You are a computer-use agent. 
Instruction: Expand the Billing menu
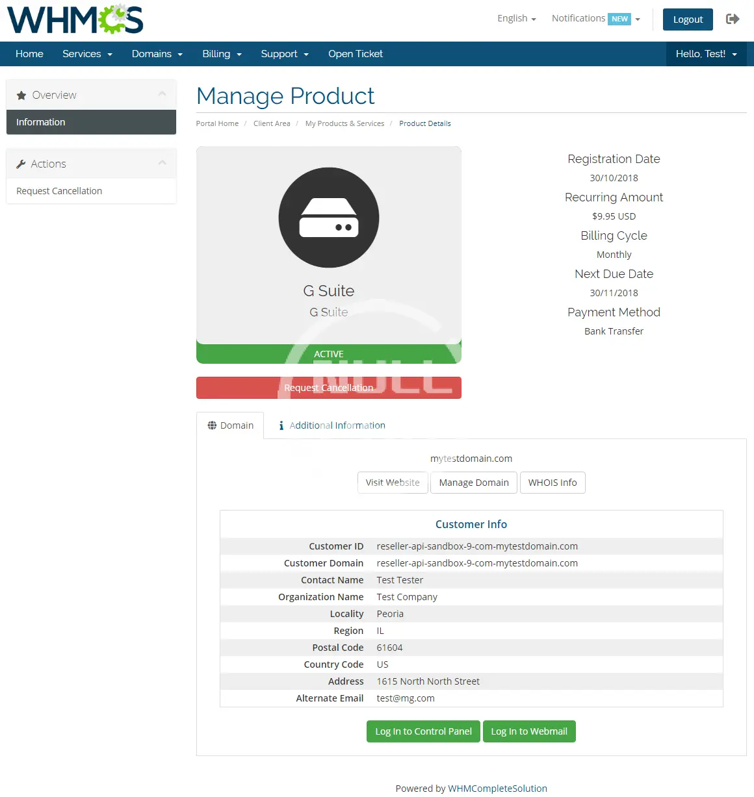point(222,54)
